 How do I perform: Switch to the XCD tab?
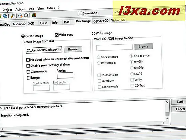click(31, 24)
